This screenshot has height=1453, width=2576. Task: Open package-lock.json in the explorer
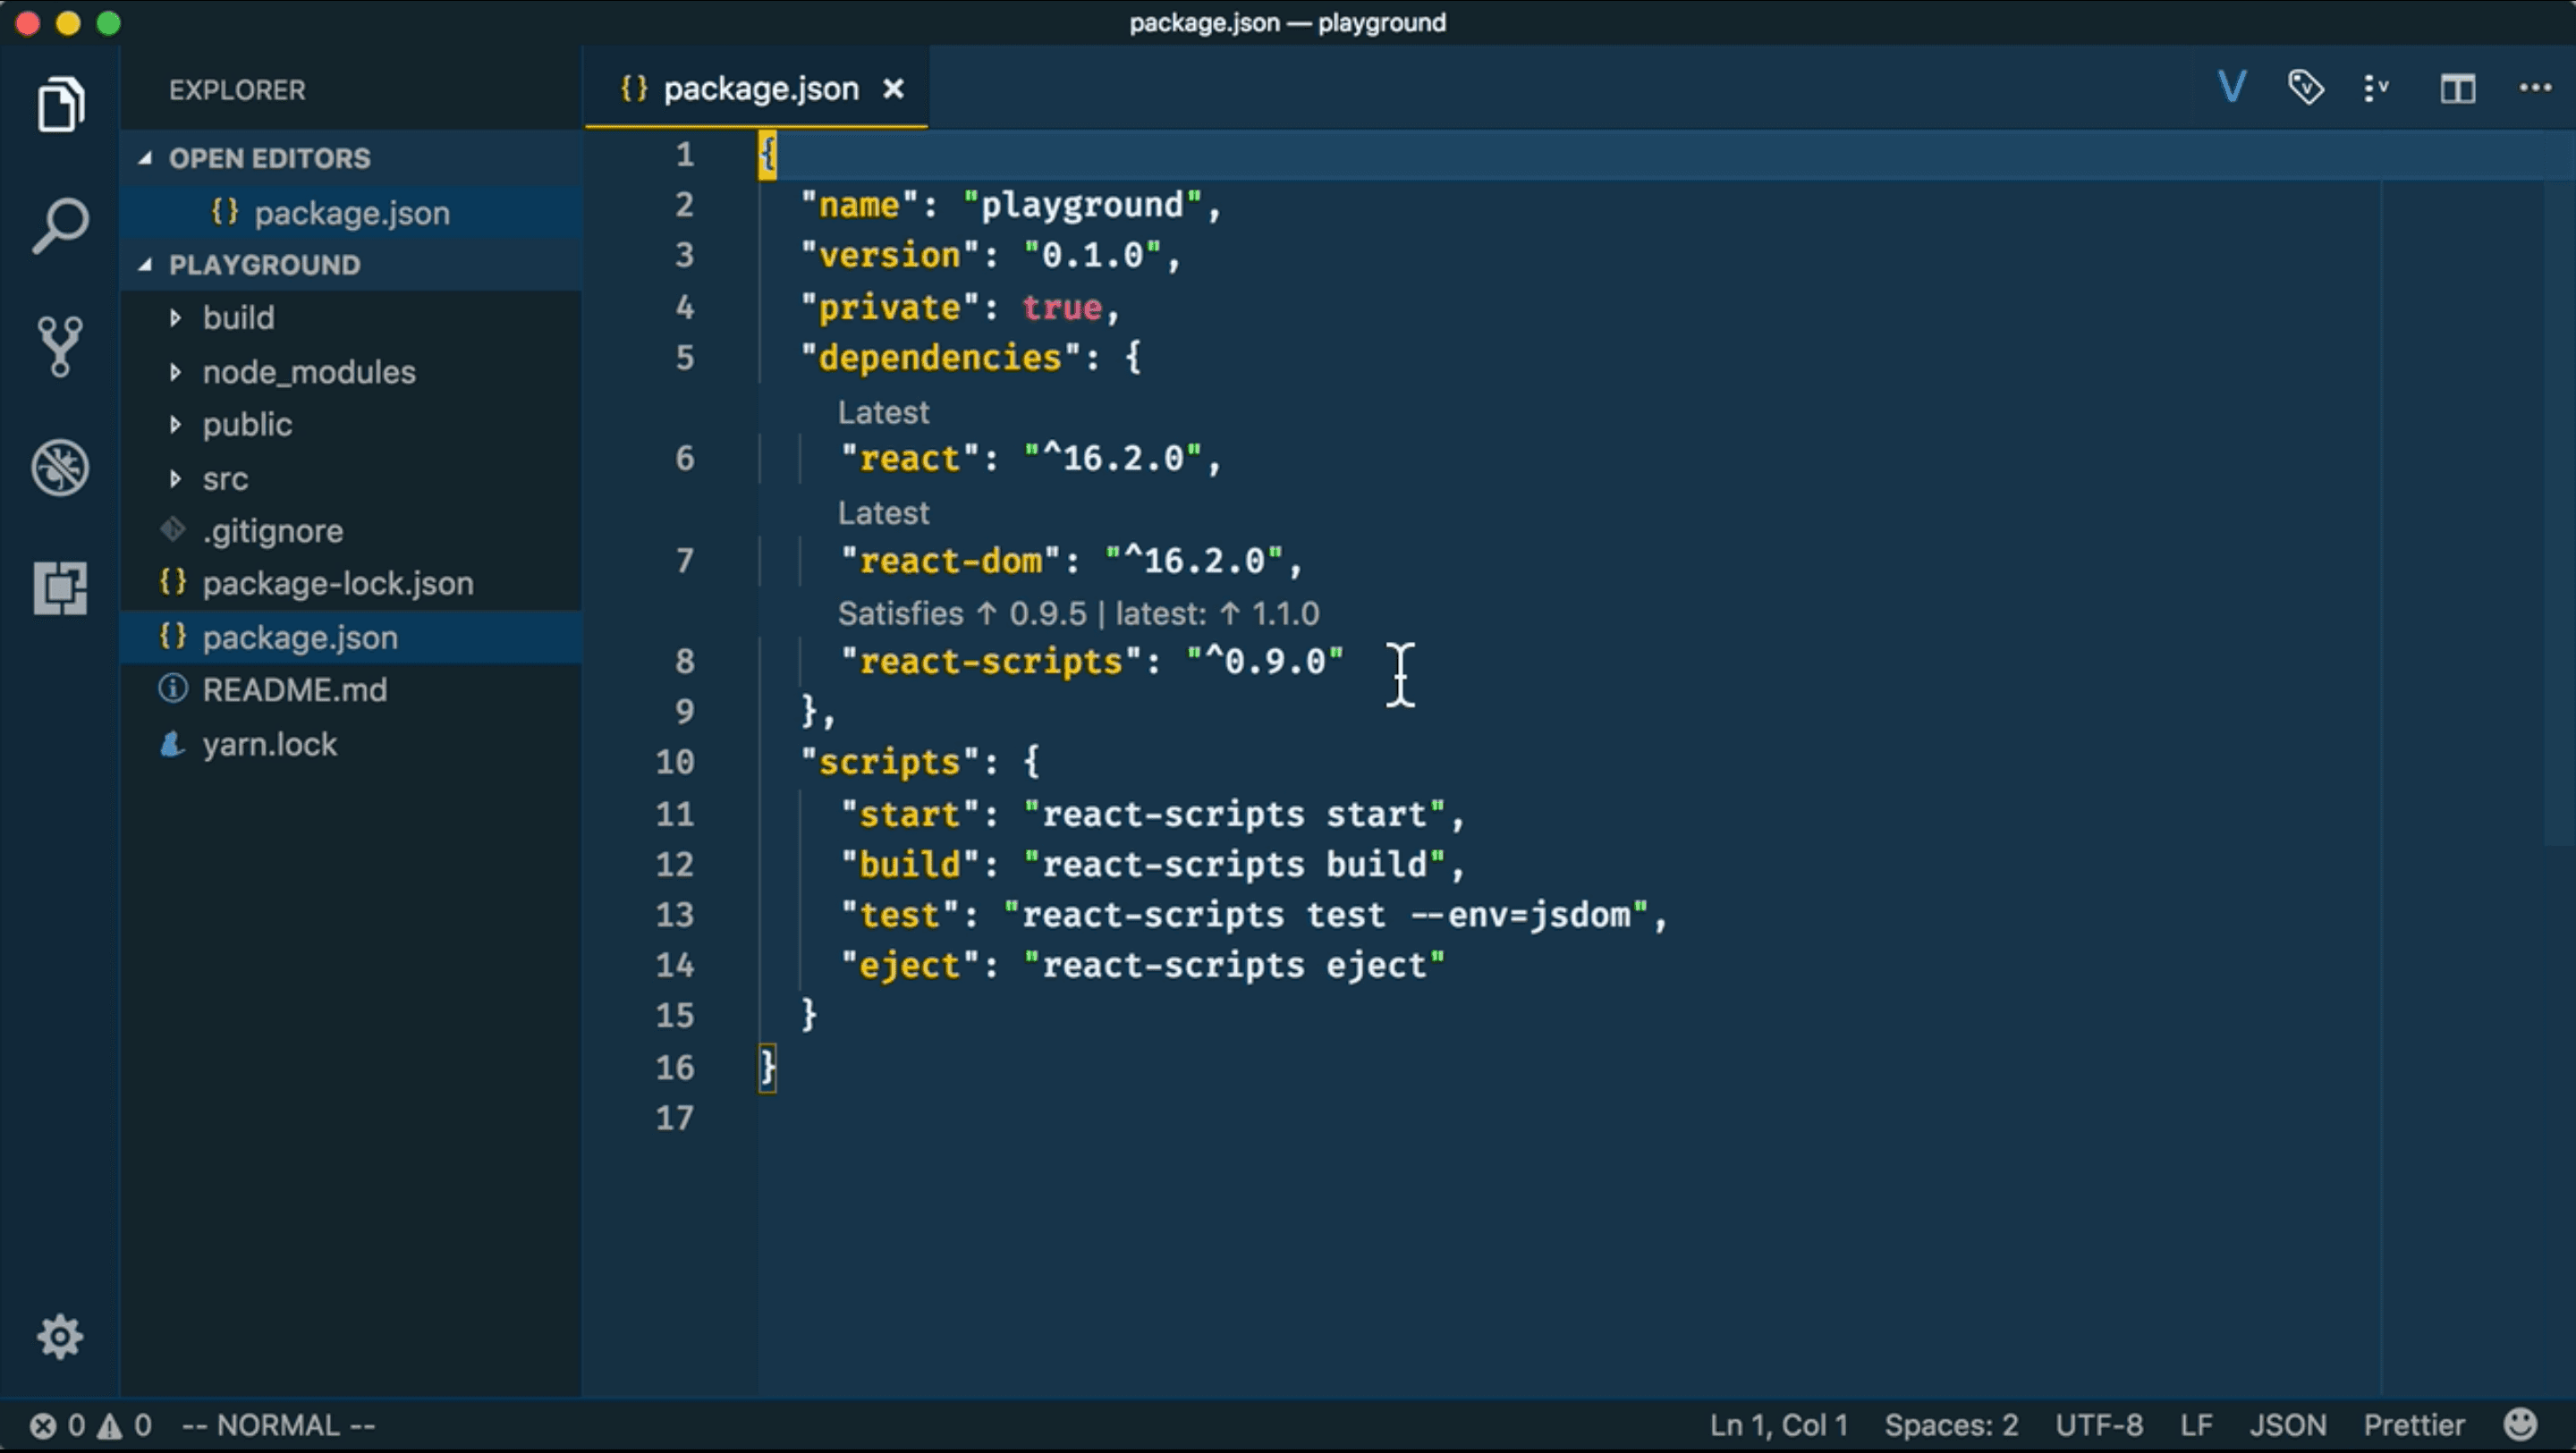click(x=350, y=584)
